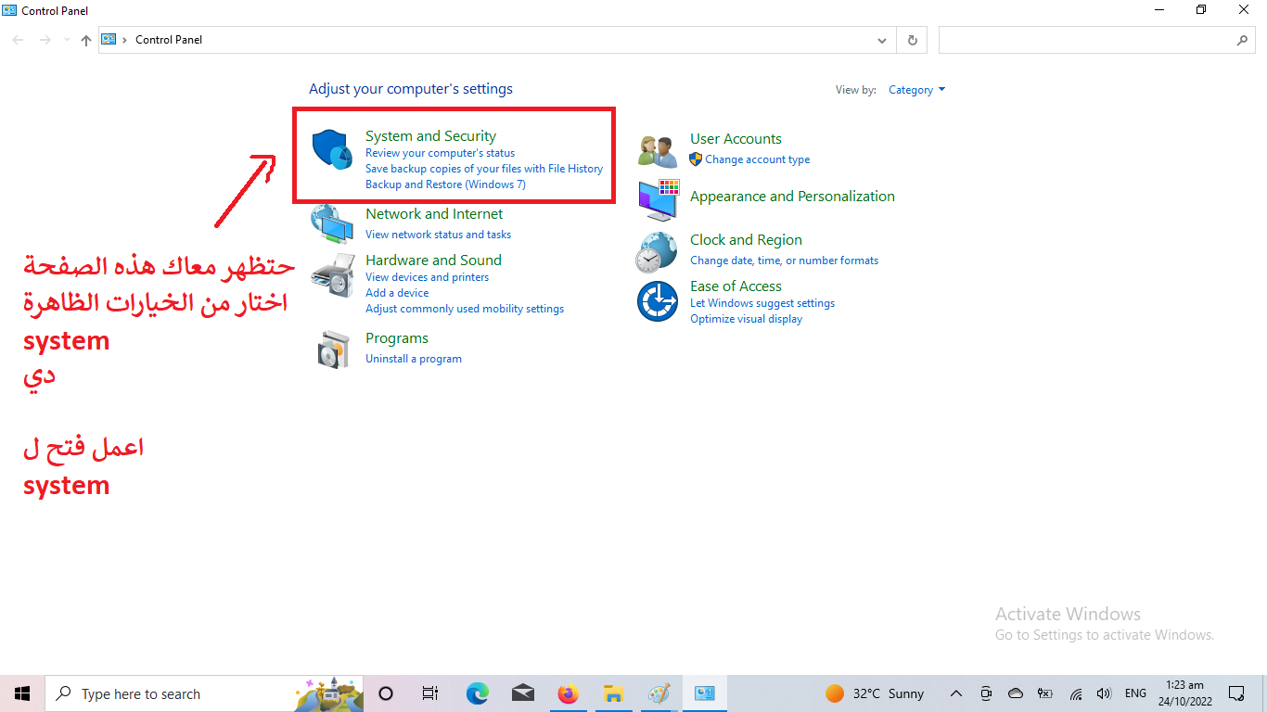Open View network status and tasks
1267x712 pixels.
[x=438, y=235]
